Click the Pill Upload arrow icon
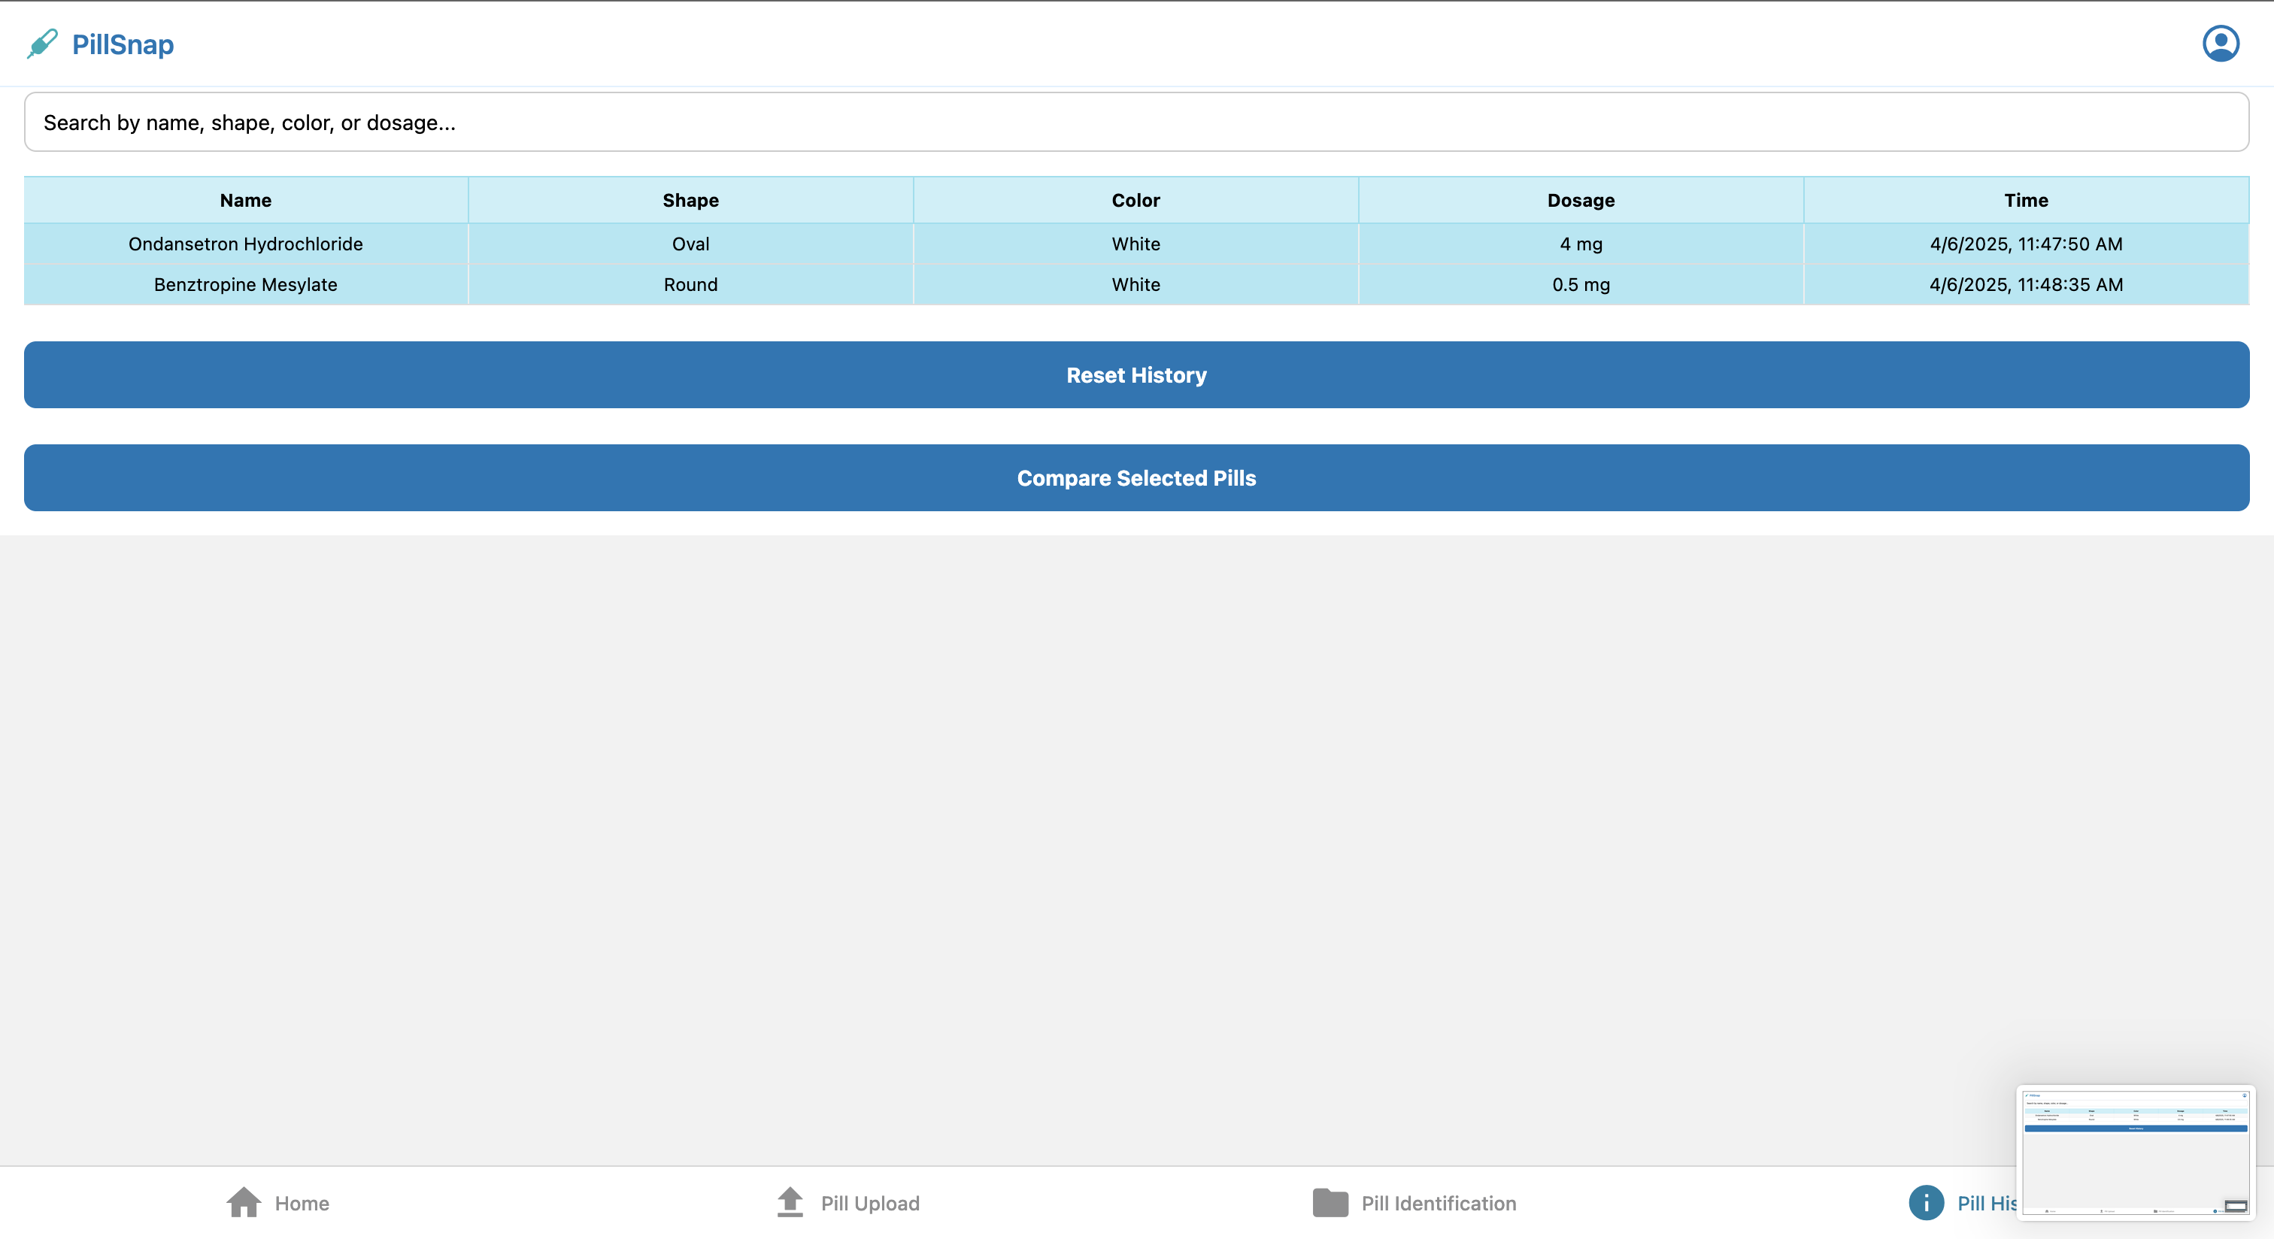This screenshot has height=1239, width=2274. tap(790, 1202)
